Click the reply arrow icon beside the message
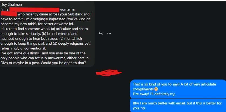The width and height of the screenshot is (226, 112). click(x=101, y=34)
